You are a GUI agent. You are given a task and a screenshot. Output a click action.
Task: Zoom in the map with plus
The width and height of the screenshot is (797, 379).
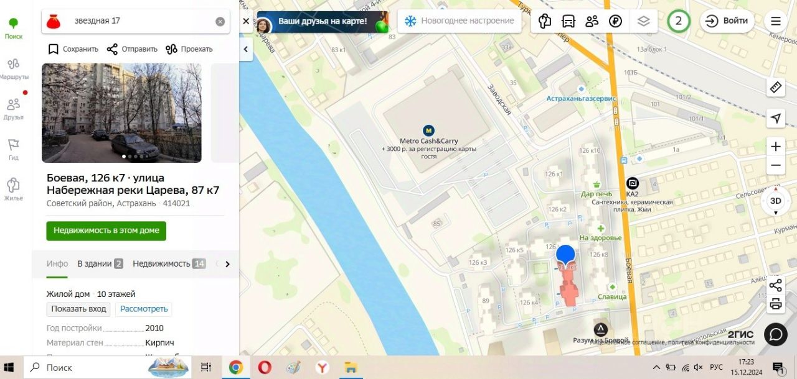(x=776, y=147)
